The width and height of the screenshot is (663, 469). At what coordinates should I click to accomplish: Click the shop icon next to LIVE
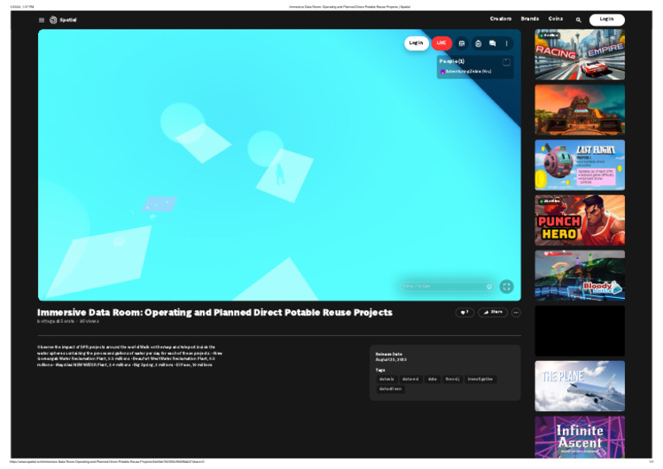[462, 43]
